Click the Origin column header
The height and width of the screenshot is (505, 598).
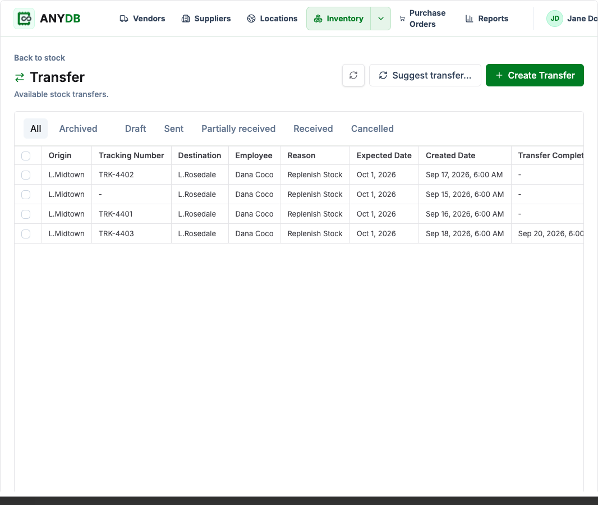click(x=67, y=155)
